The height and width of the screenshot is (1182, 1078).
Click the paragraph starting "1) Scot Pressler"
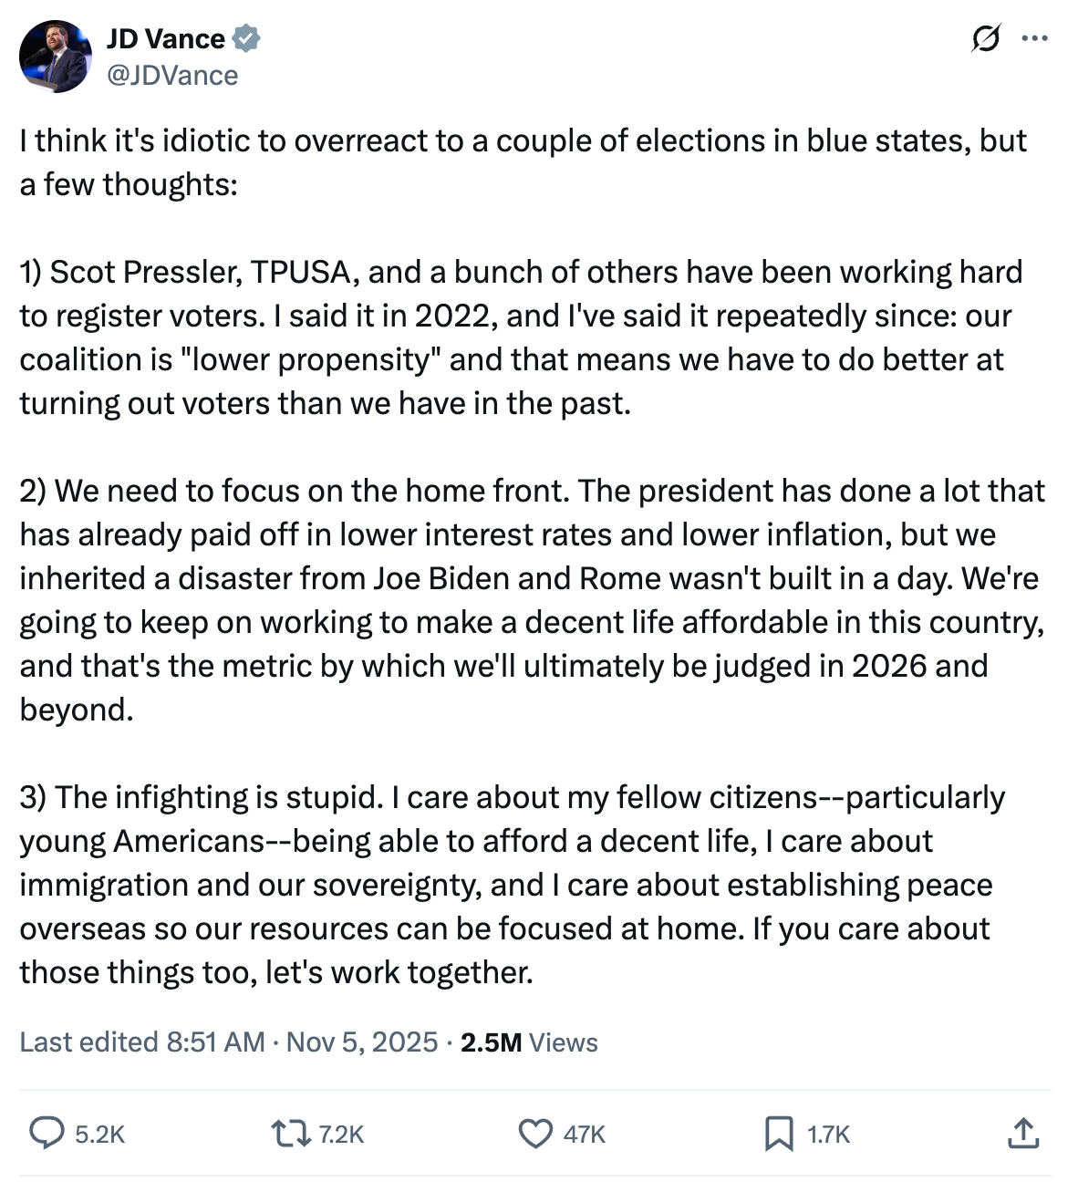click(521, 337)
